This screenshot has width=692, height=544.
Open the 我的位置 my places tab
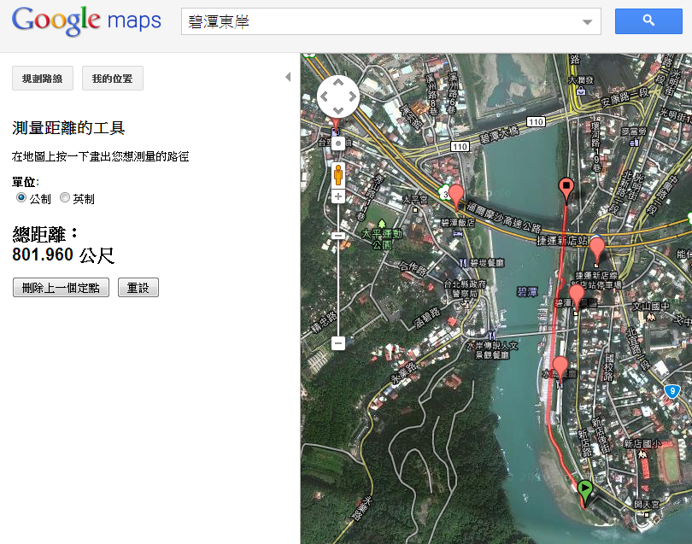pyautogui.click(x=113, y=79)
